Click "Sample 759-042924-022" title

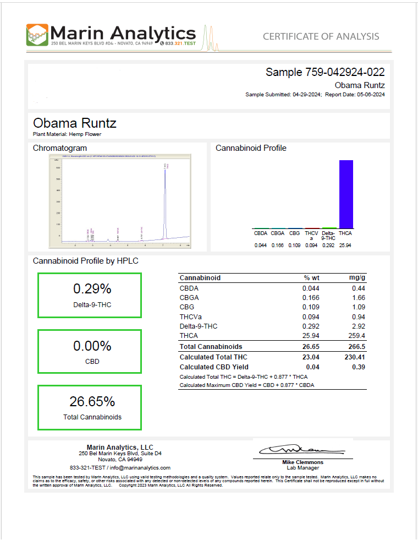(x=325, y=72)
